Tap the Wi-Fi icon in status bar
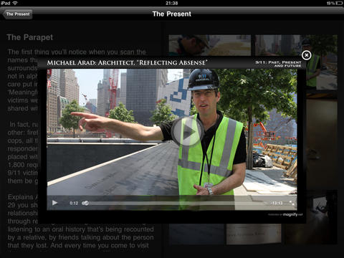The width and height of the screenshot is (344, 258). [x=15, y=3]
